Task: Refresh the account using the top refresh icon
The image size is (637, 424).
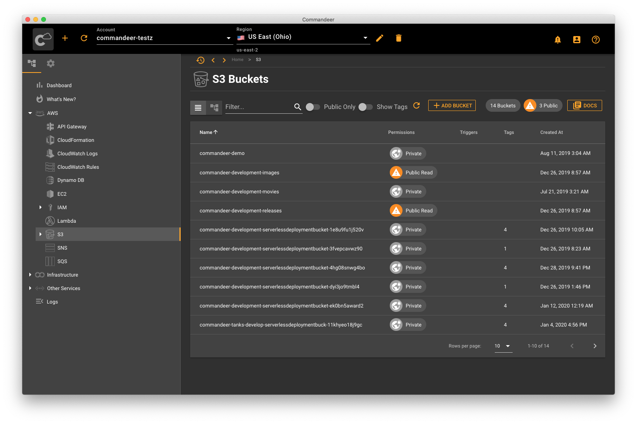Action: pyautogui.click(x=84, y=38)
